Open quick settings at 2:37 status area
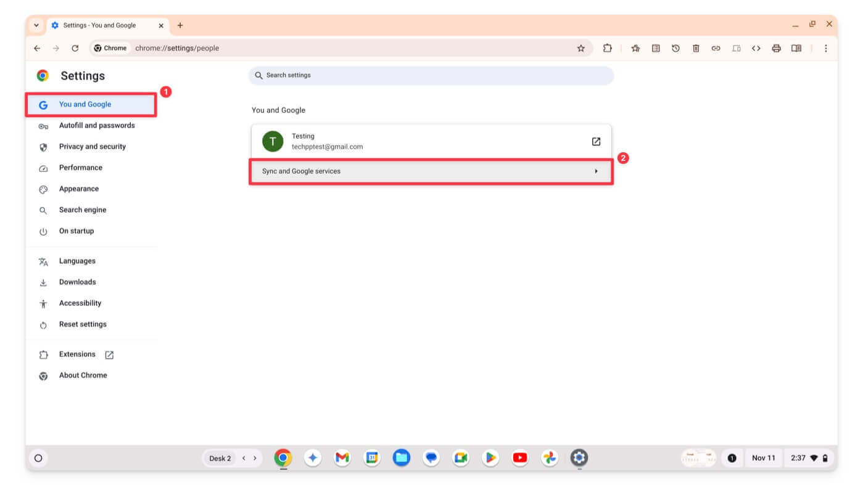The image size is (863, 485). click(x=809, y=458)
